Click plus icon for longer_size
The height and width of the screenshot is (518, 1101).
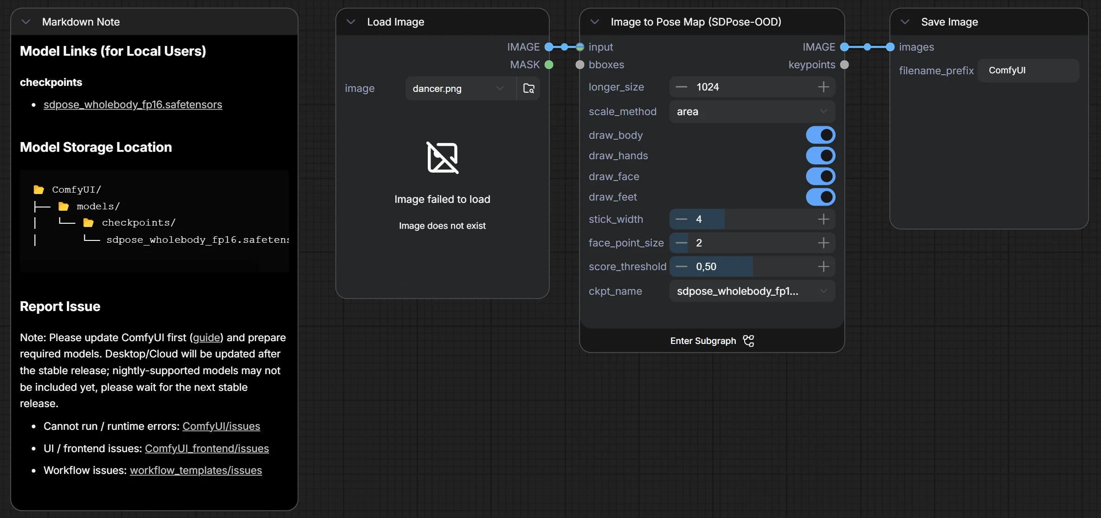tap(823, 87)
